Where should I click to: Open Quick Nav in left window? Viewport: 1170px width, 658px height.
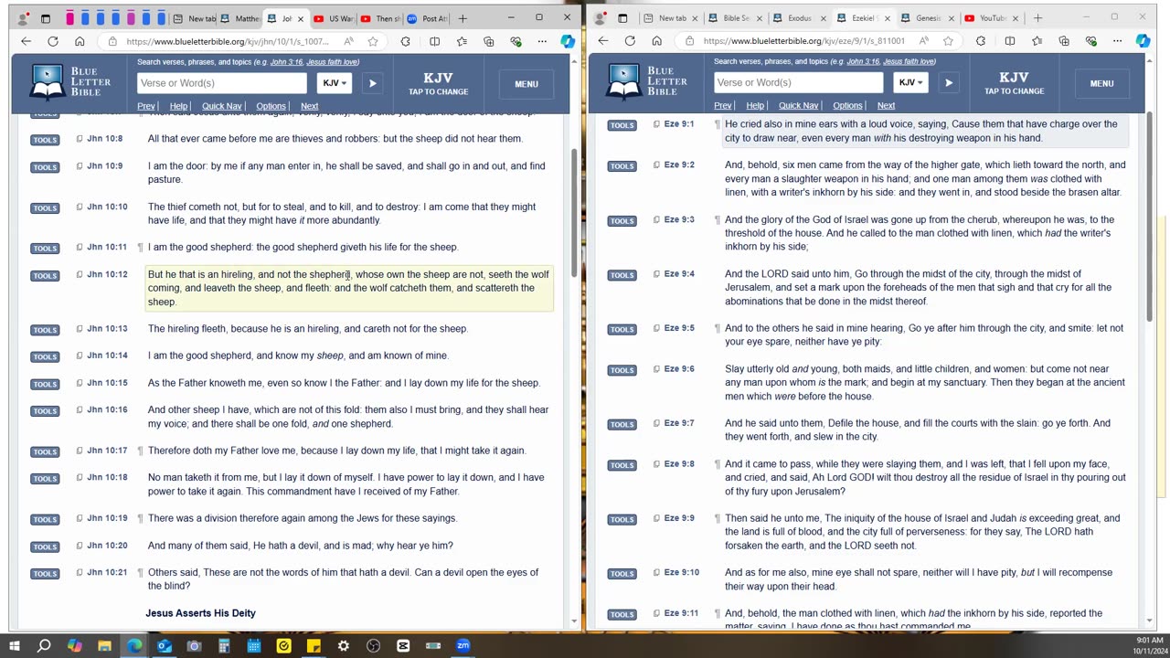pyautogui.click(x=221, y=106)
